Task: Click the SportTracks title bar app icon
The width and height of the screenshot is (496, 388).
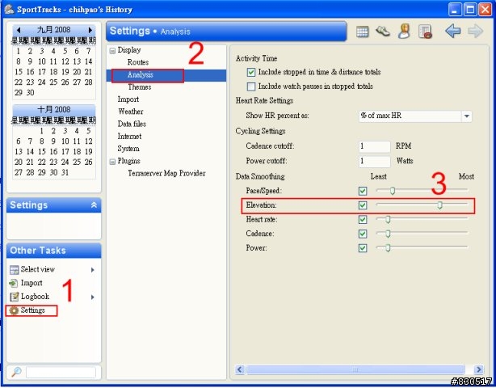Action: point(10,9)
